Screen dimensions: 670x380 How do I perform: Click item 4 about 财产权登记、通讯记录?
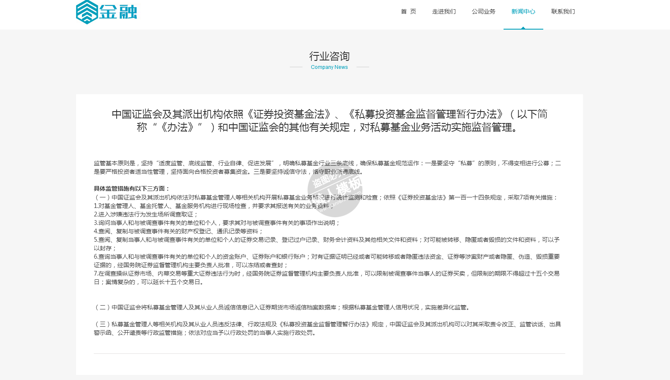(178, 231)
